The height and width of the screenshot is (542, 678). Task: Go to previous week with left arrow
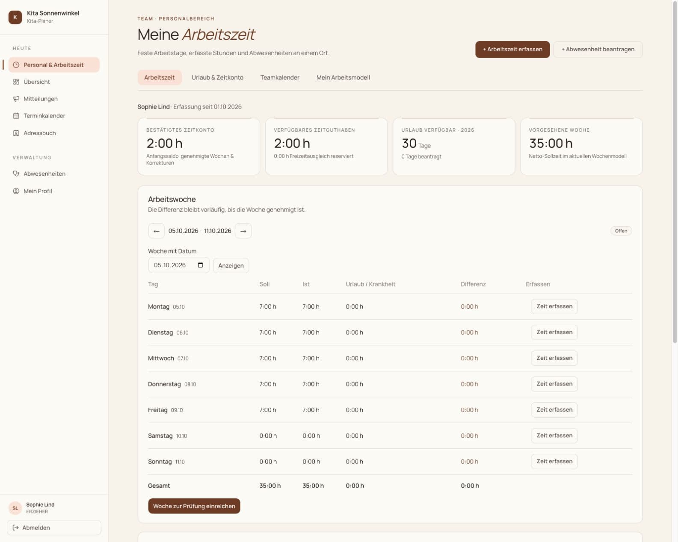(157, 231)
